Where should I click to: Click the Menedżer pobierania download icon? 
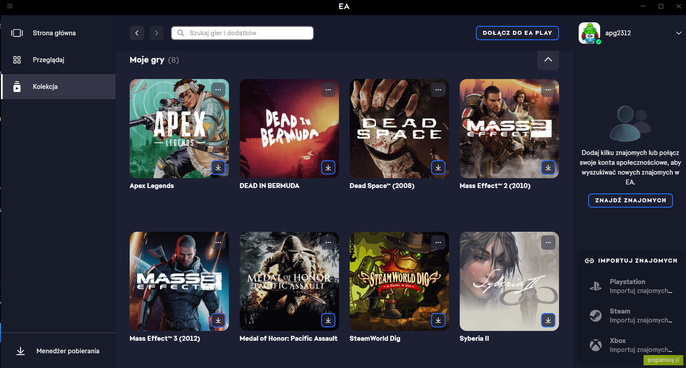21,351
